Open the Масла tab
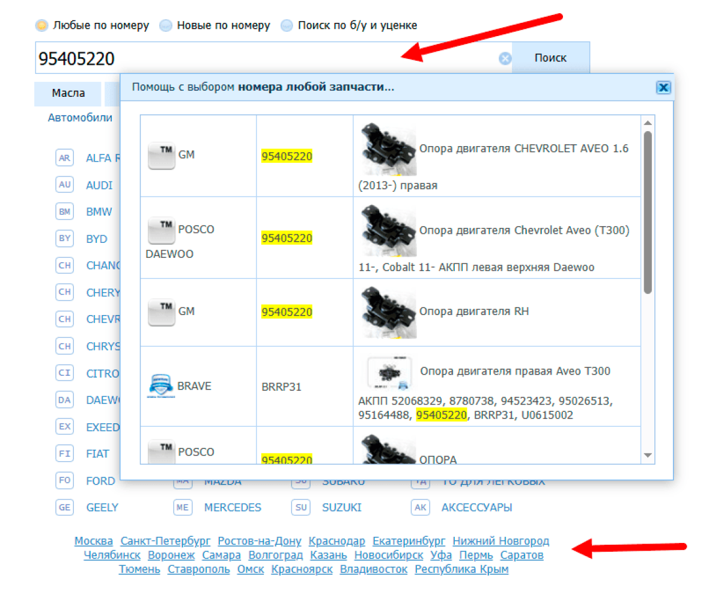Image resolution: width=709 pixels, height=594 pixels. 68,93
